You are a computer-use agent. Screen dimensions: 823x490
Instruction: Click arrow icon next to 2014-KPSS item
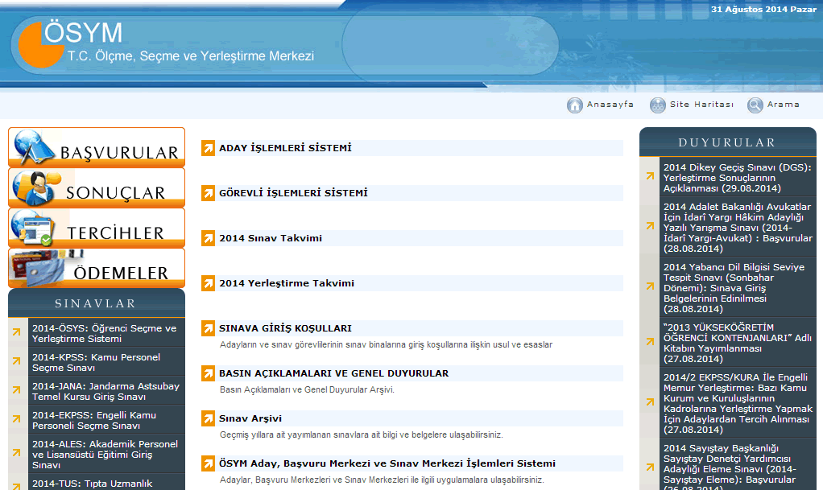coord(16,361)
